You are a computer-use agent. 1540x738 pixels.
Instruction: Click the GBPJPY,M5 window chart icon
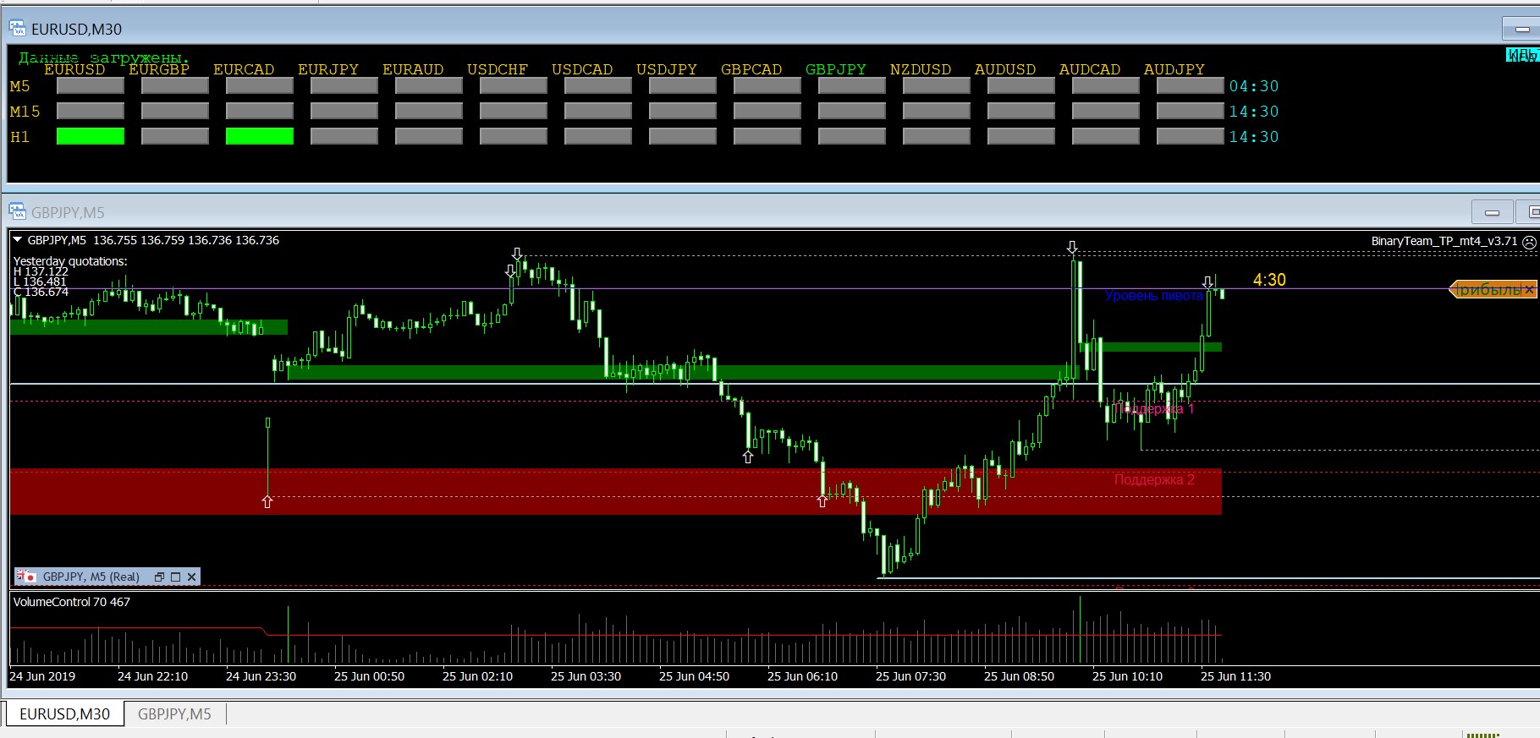tap(17, 212)
